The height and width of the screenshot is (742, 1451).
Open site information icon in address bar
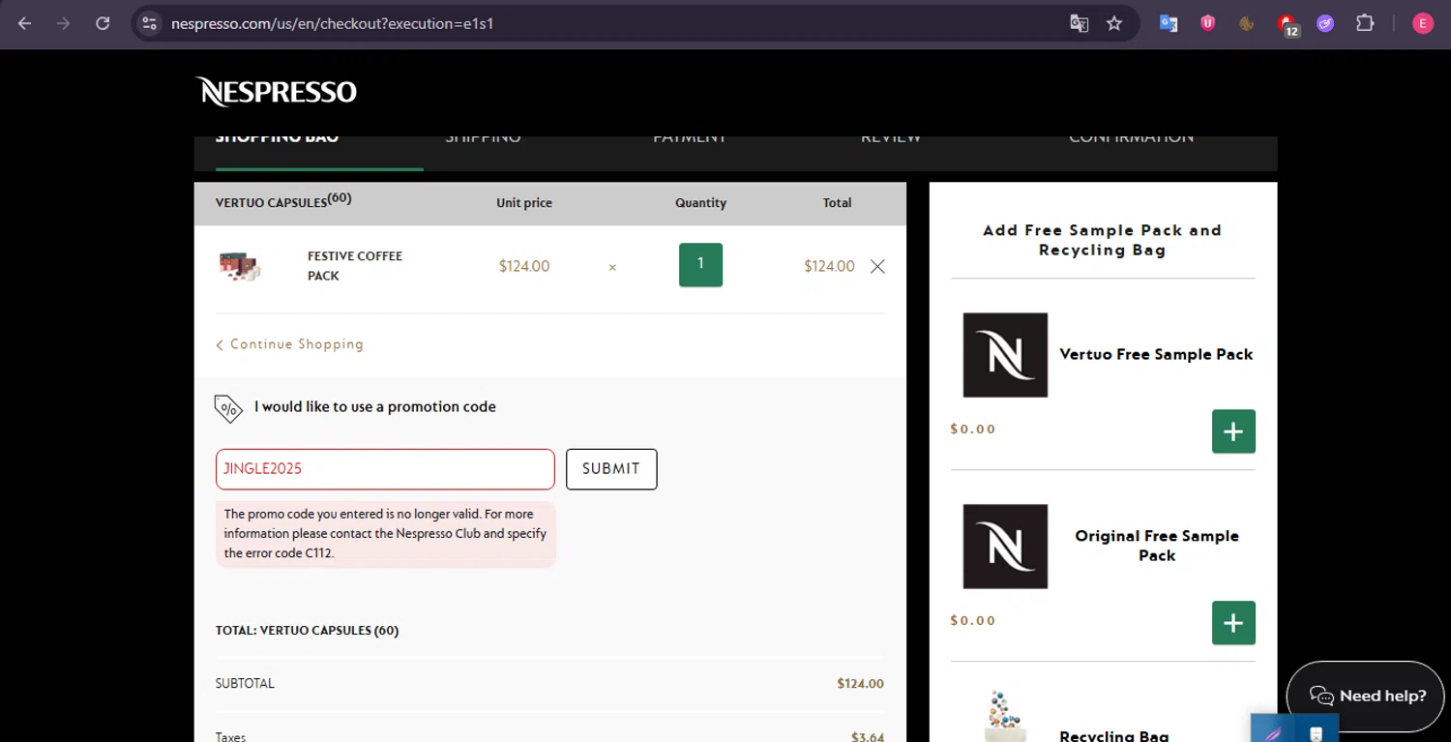149,23
